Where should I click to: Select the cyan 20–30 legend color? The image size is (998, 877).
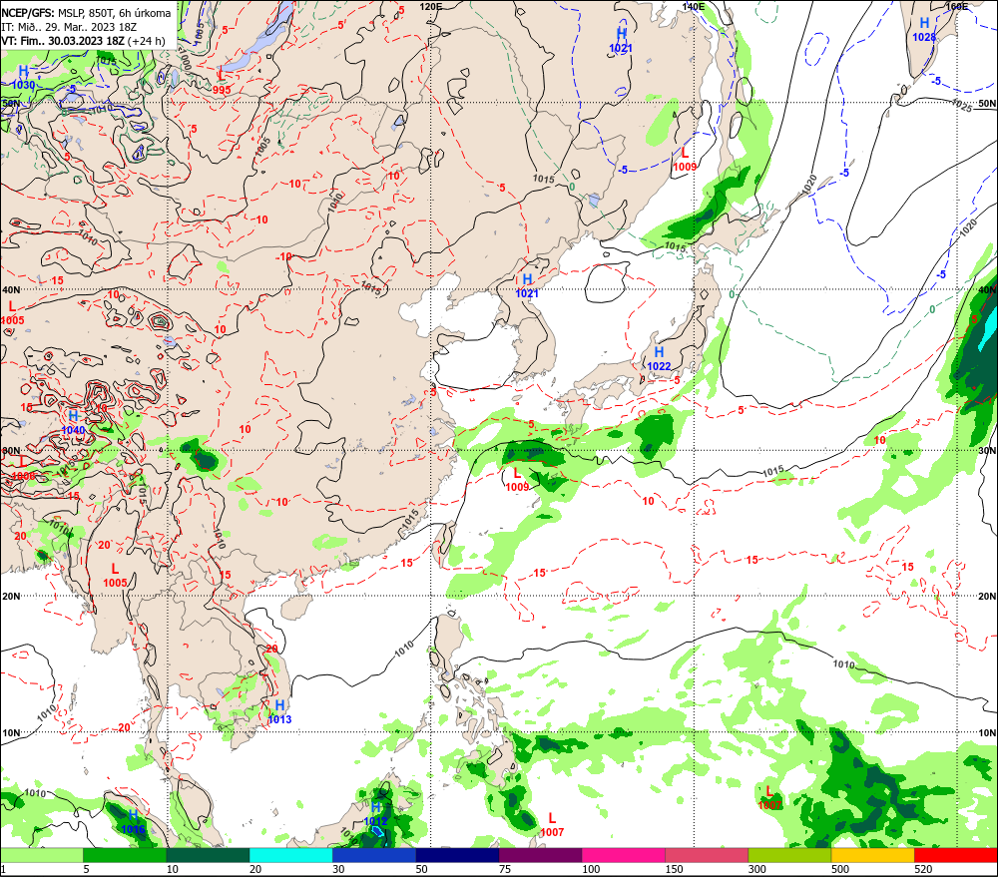[x=290, y=855]
